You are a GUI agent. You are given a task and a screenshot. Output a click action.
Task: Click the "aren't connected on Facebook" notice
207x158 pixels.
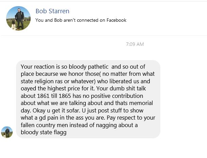(81, 20)
